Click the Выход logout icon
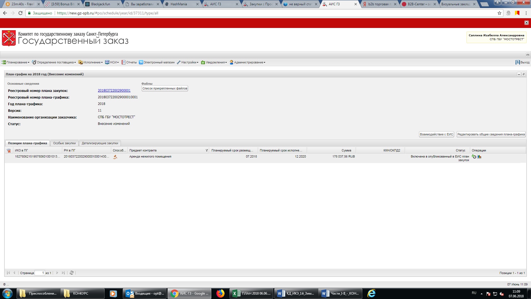The height and width of the screenshot is (299, 531). point(517,62)
